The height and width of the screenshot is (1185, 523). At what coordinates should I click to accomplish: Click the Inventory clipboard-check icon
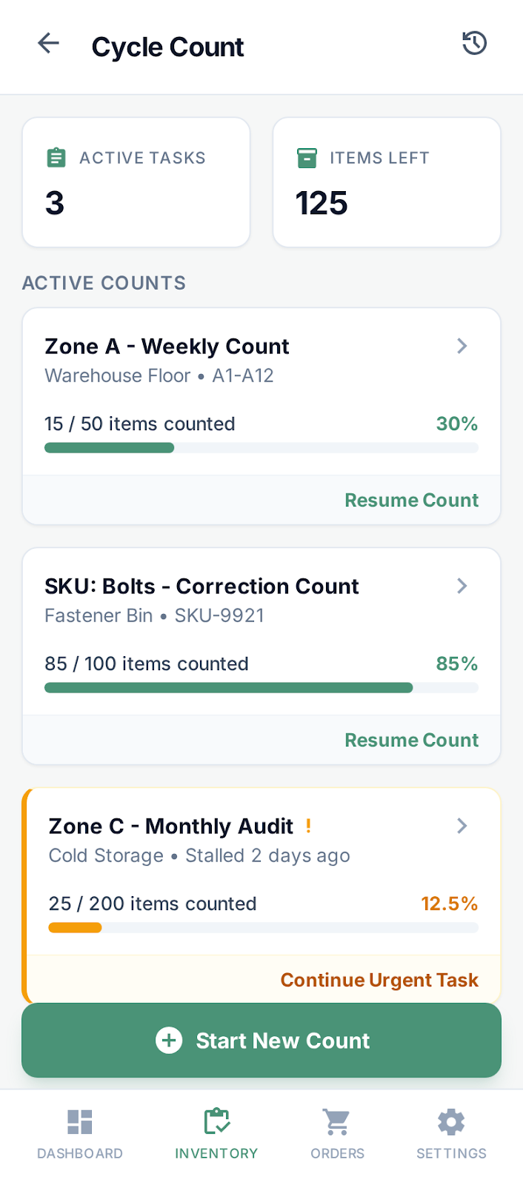click(x=216, y=1121)
